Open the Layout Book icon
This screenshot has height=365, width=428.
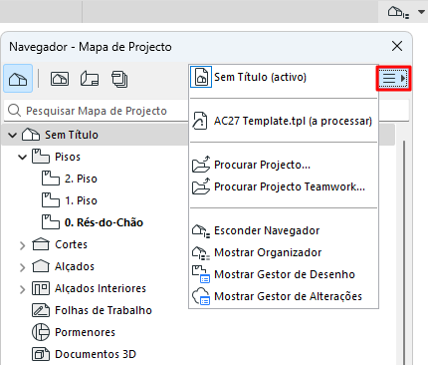coord(90,79)
